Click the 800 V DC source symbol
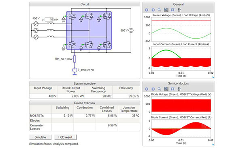 point(131,30)
